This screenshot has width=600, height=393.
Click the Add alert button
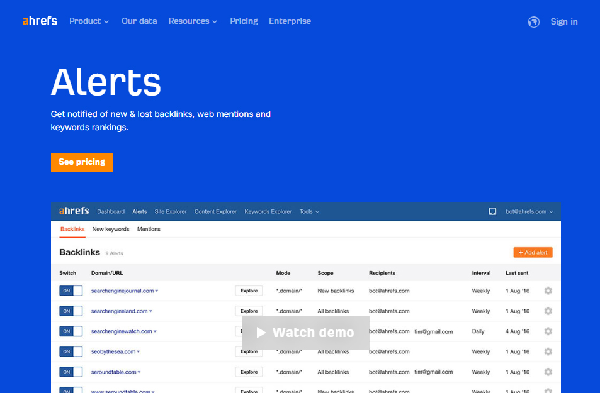pos(533,252)
